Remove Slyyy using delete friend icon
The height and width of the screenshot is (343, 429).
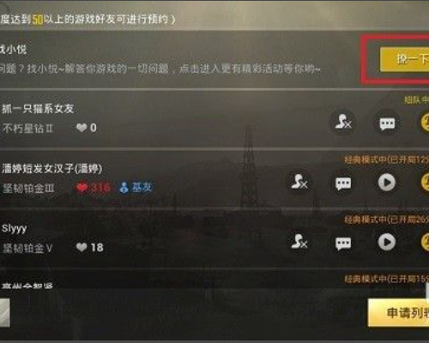[x=299, y=242]
